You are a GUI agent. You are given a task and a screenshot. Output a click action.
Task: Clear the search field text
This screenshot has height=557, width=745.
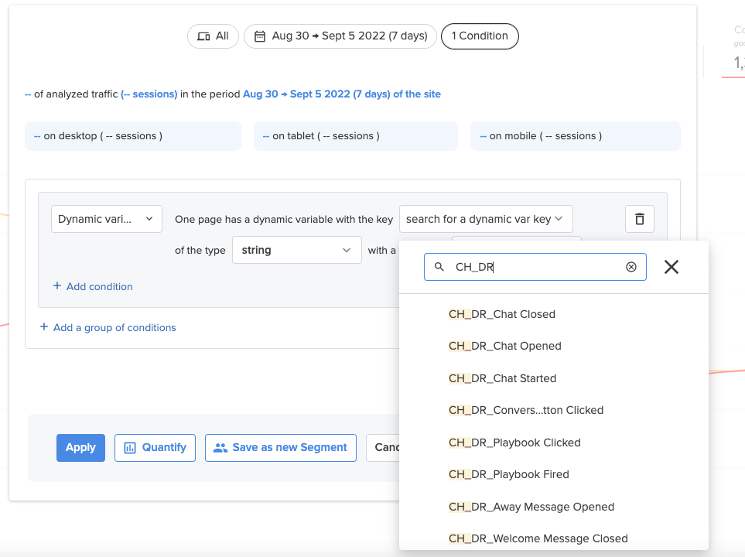(631, 267)
